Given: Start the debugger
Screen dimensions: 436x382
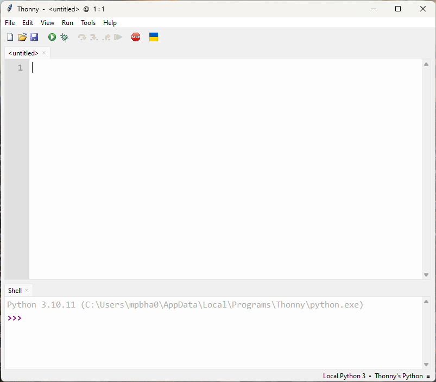Looking at the screenshot, I should [64, 36].
